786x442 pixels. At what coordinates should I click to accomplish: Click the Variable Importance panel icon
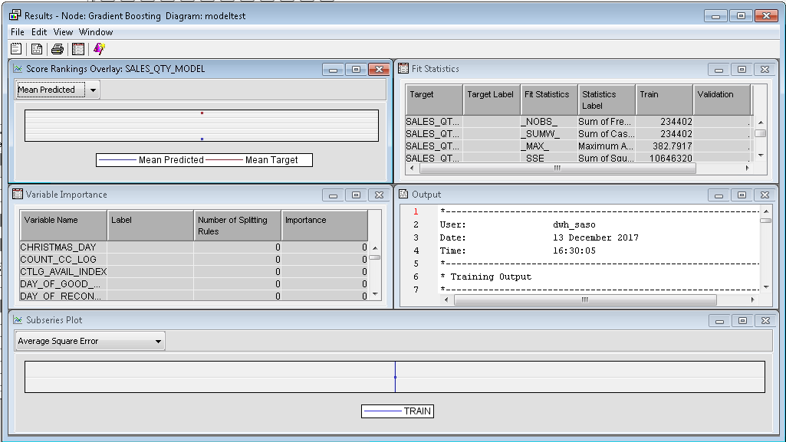pyautogui.click(x=18, y=195)
